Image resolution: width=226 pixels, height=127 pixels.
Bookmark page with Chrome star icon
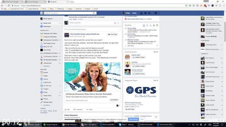point(186,6)
